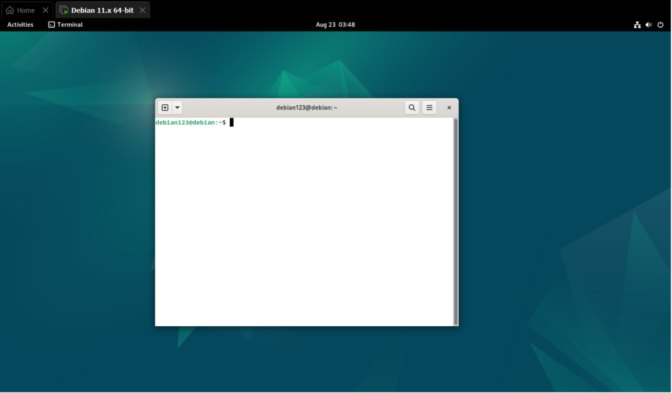The height and width of the screenshot is (393, 672).
Task: Close the Home tab
Action: tap(45, 10)
